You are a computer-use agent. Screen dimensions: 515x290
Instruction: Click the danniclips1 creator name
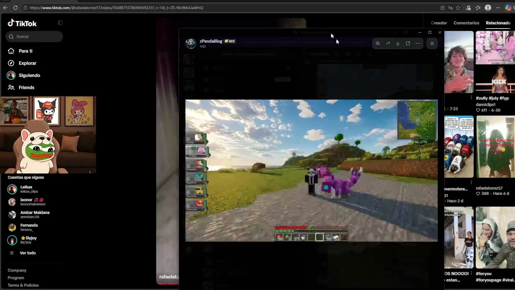[x=486, y=105]
